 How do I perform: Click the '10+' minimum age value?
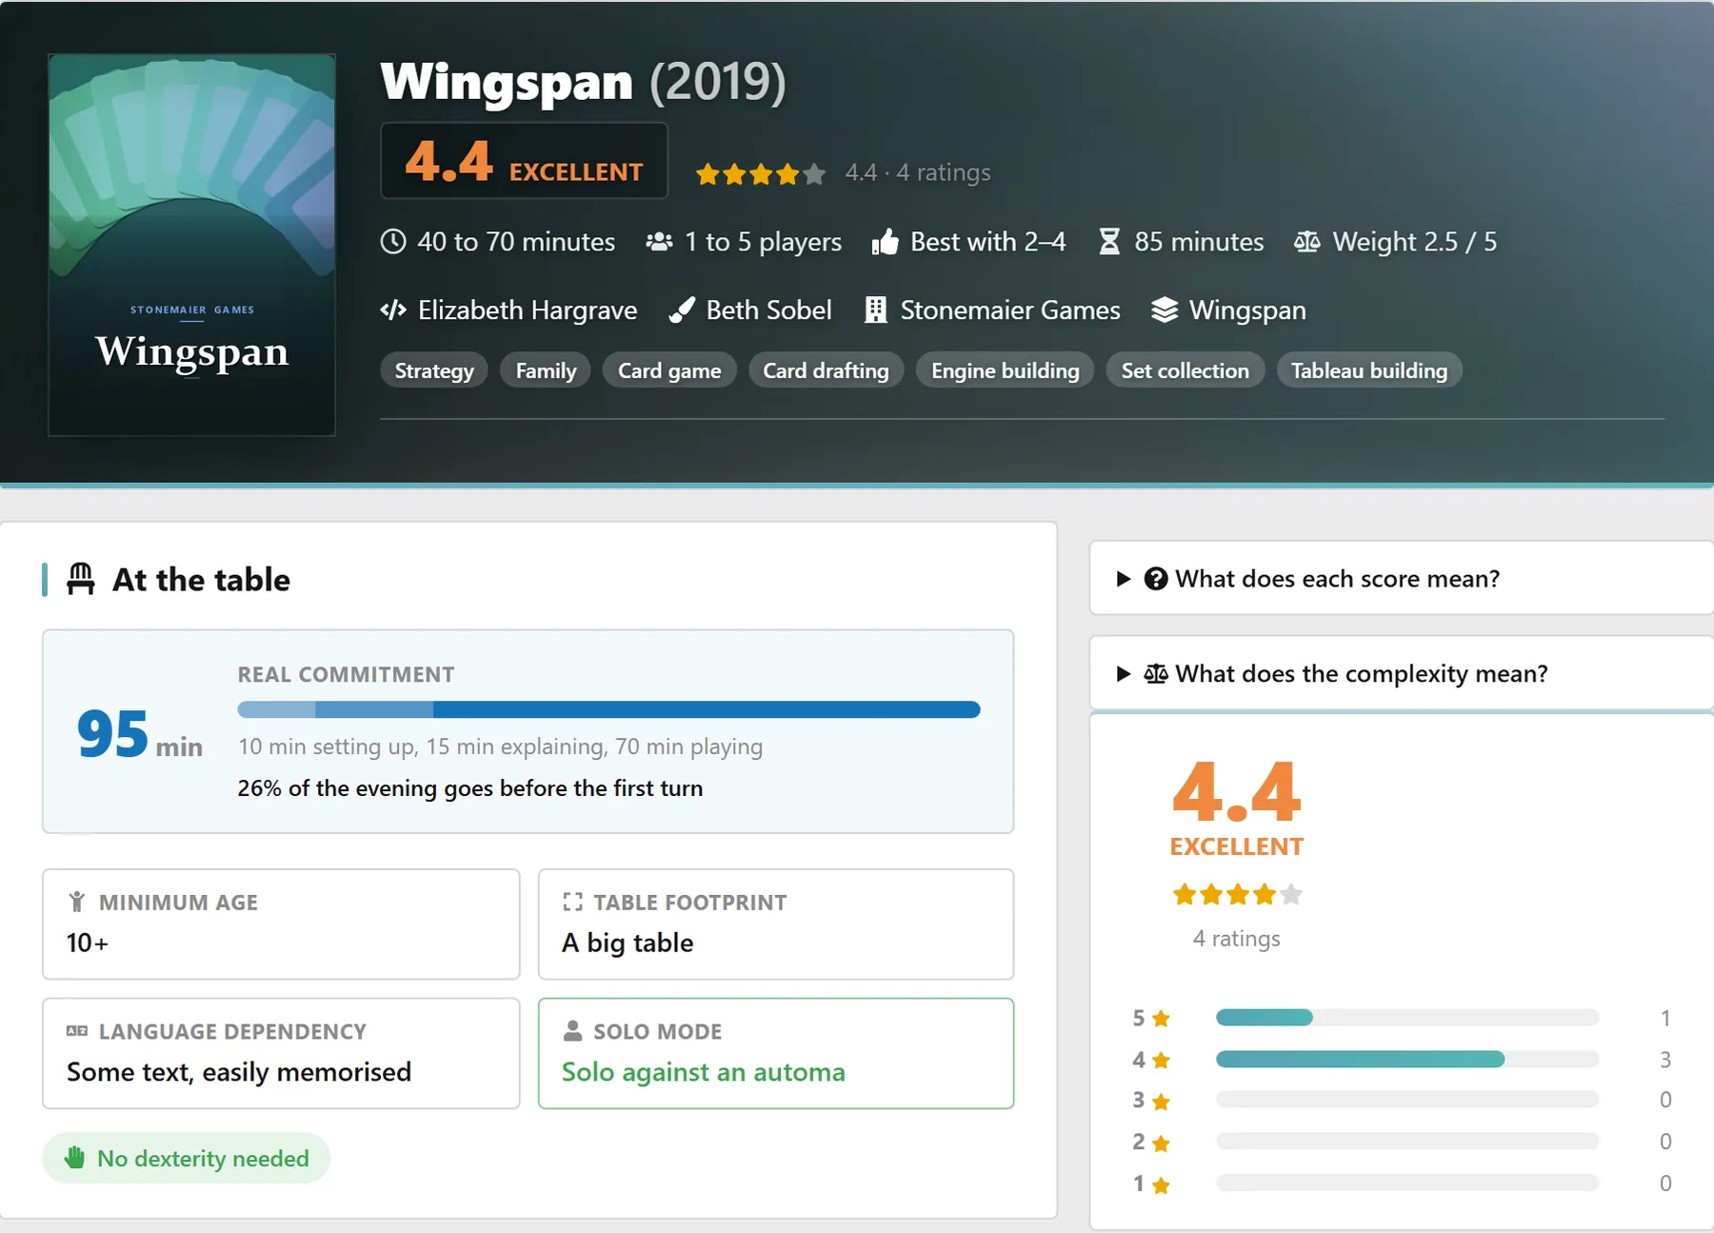pyautogui.click(x=88, y=943)
